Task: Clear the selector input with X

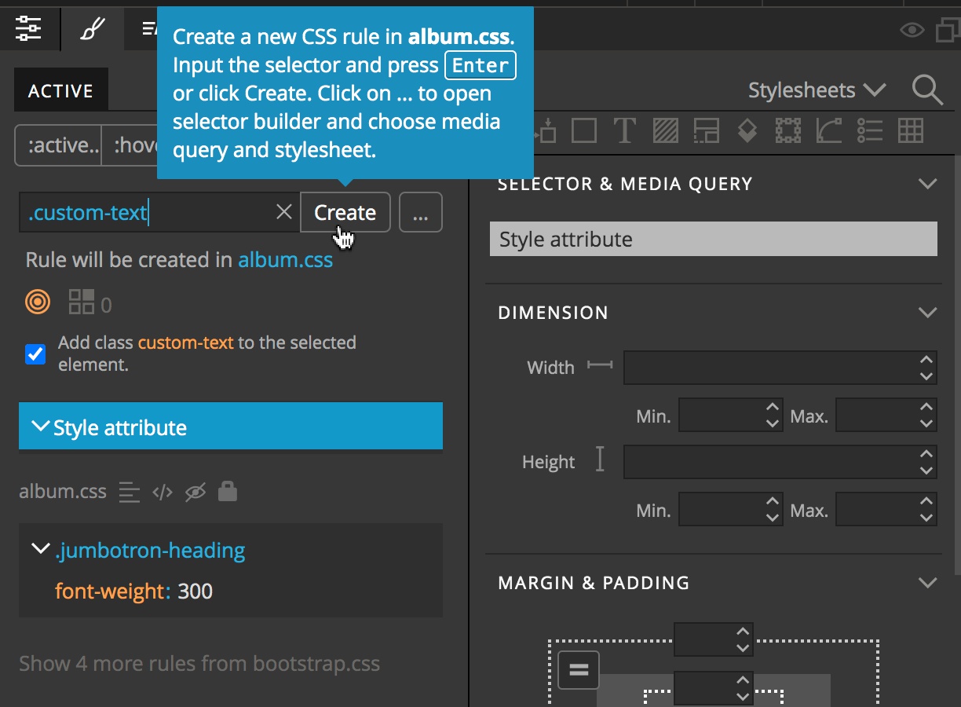Action: tap(284, 212)
